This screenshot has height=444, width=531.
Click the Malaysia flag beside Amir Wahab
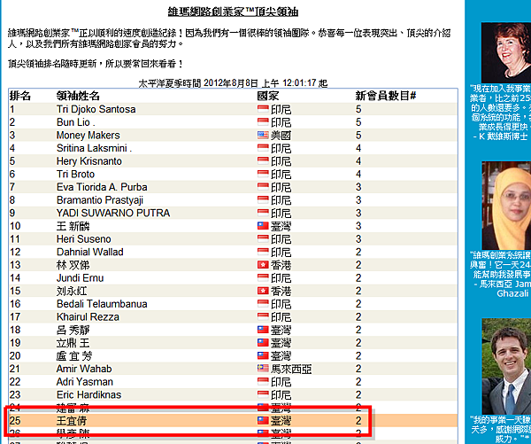tap(263, 369)
